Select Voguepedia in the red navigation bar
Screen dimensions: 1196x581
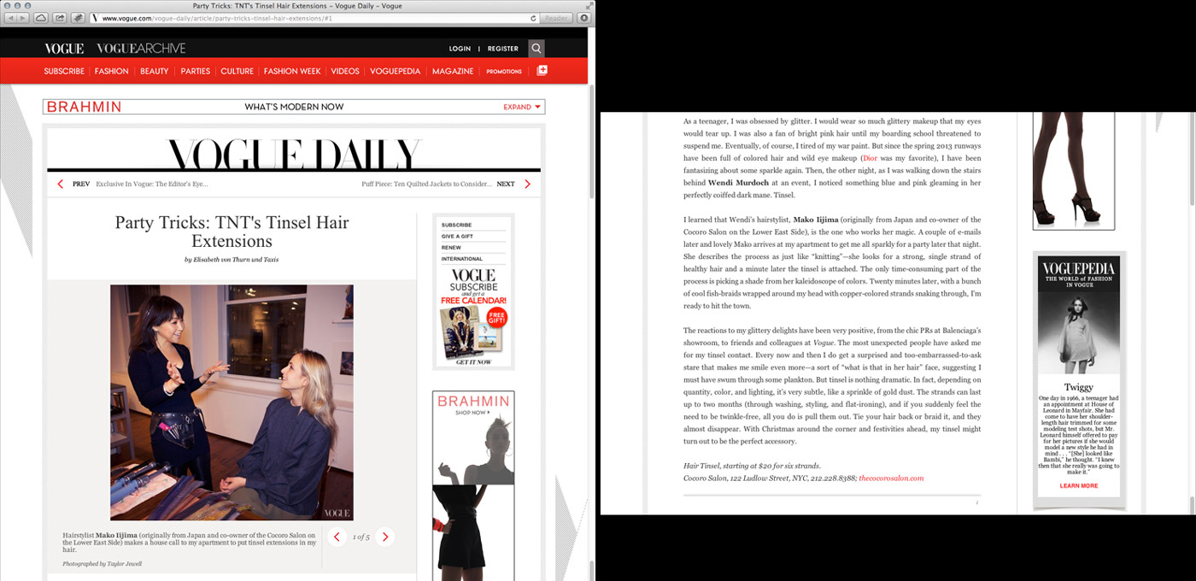click(395, 71)
